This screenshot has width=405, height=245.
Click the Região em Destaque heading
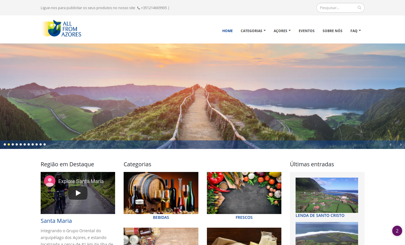coord(67,164)
